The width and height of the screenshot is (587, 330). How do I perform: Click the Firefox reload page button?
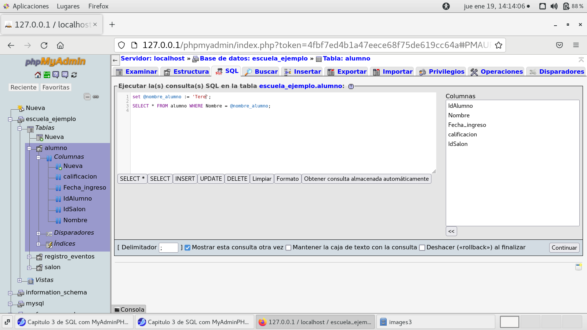(x=44, y=45)
